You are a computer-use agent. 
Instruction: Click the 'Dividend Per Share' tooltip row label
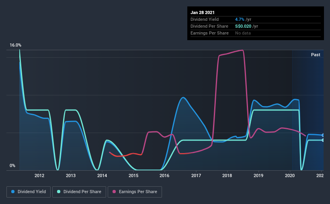pyautogui.click(x=209, y=26)
